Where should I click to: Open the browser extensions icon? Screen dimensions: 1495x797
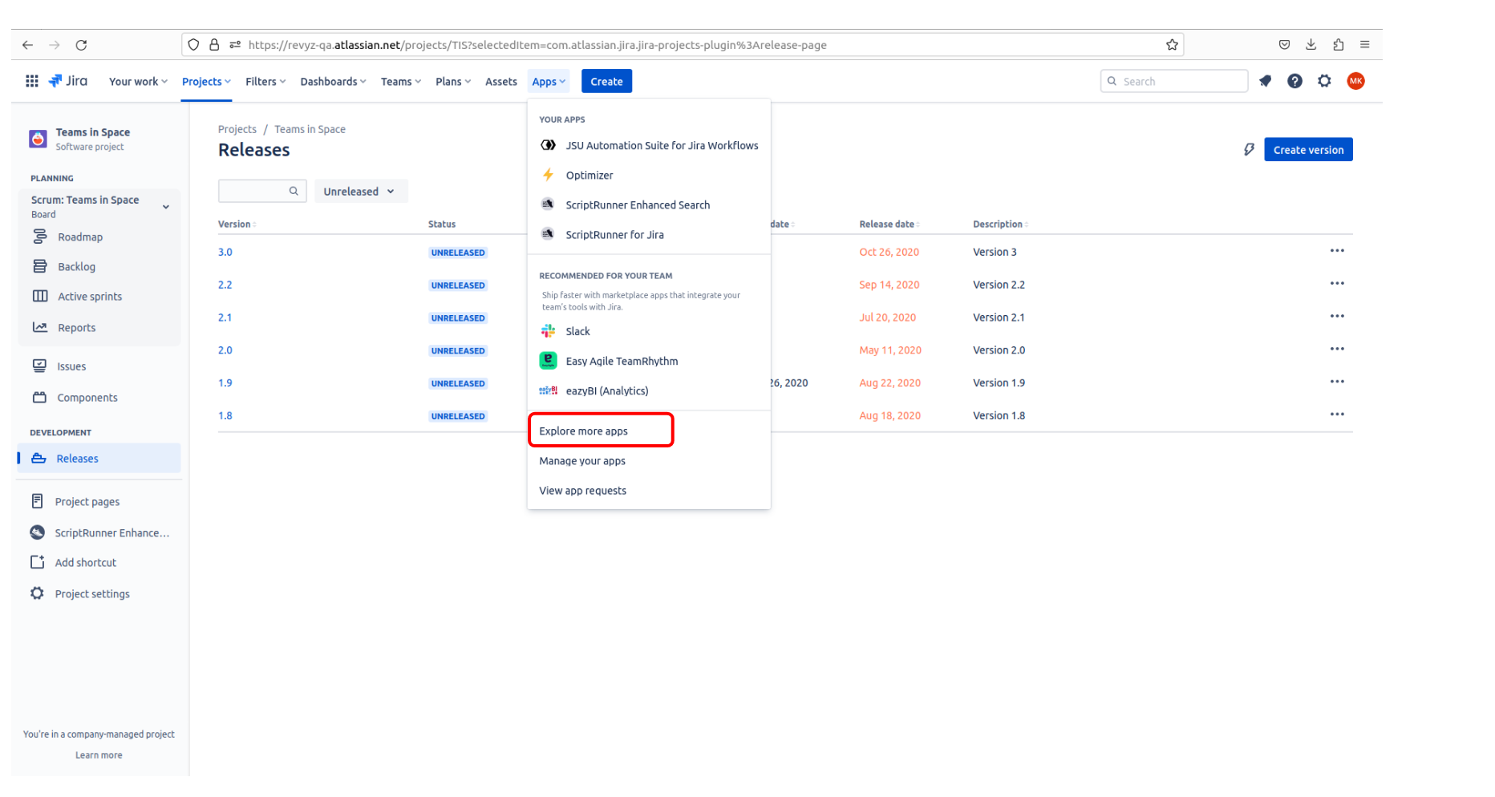pos(1338,45)
